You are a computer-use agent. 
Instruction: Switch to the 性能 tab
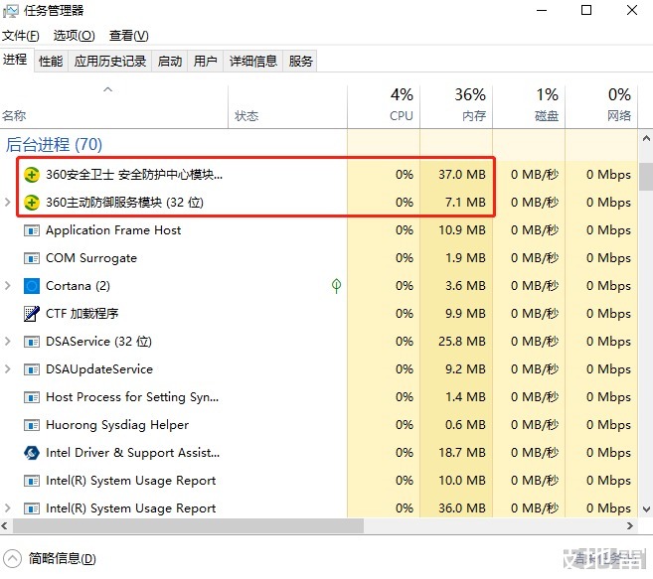tap(51, 62)
